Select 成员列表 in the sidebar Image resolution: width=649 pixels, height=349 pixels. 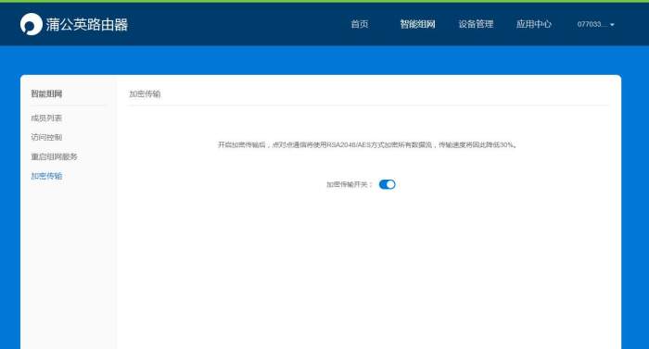(46, 118)
